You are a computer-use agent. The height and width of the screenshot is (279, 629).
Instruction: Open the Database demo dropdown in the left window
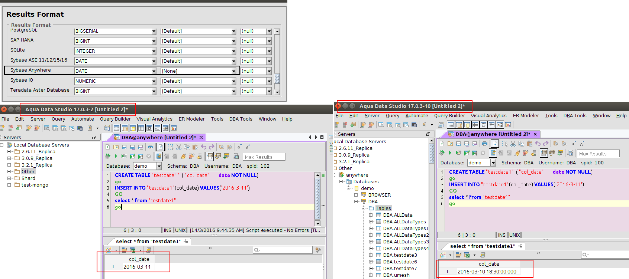159,166
